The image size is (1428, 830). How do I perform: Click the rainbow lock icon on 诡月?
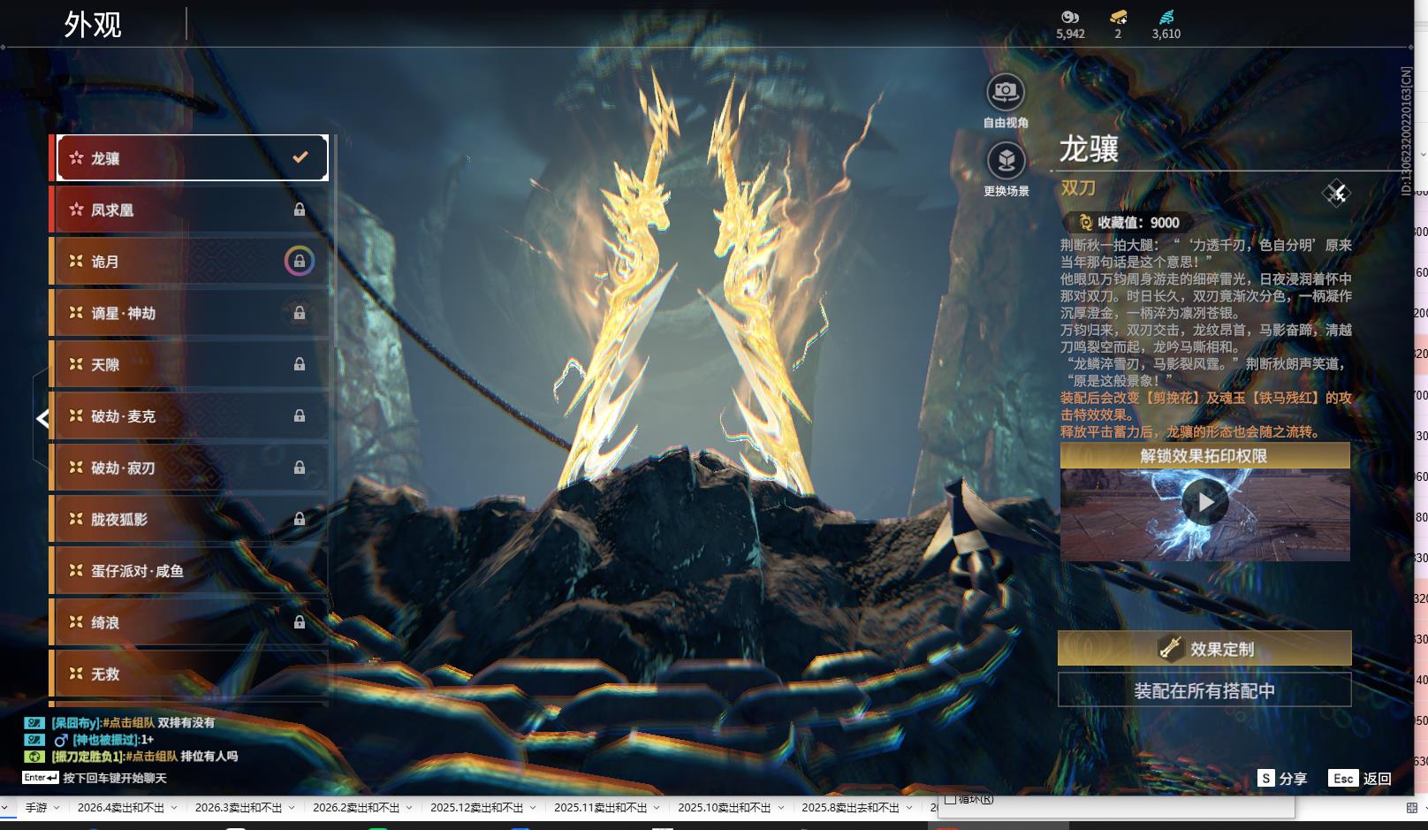point(300,262)
